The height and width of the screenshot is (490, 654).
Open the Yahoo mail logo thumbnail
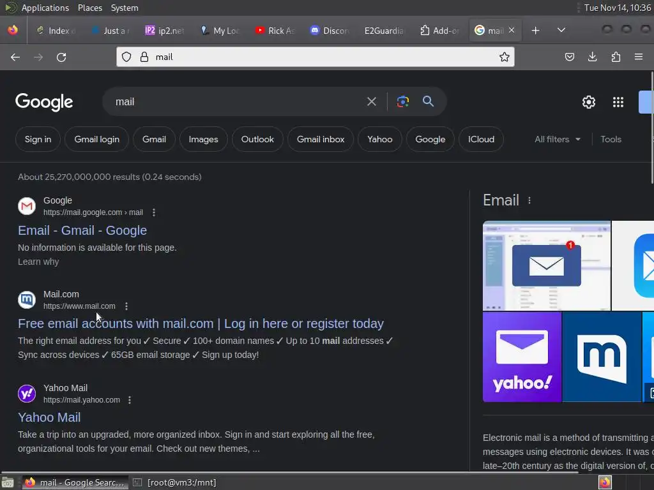(x=522, y=357)
